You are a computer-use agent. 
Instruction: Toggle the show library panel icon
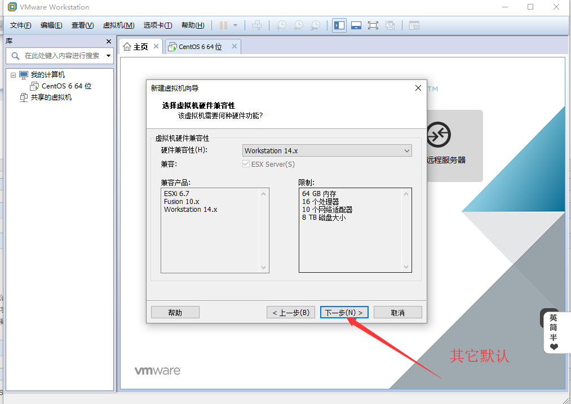tap(339, 25)
